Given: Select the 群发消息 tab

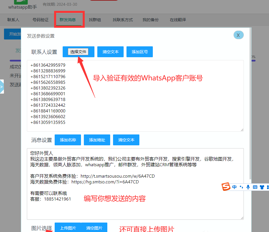Looking at the screenshot, I should [68, 20].
